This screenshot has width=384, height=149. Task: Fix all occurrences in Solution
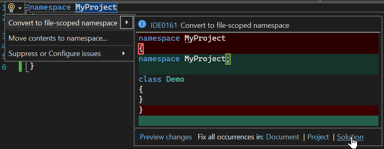[350, 137]
